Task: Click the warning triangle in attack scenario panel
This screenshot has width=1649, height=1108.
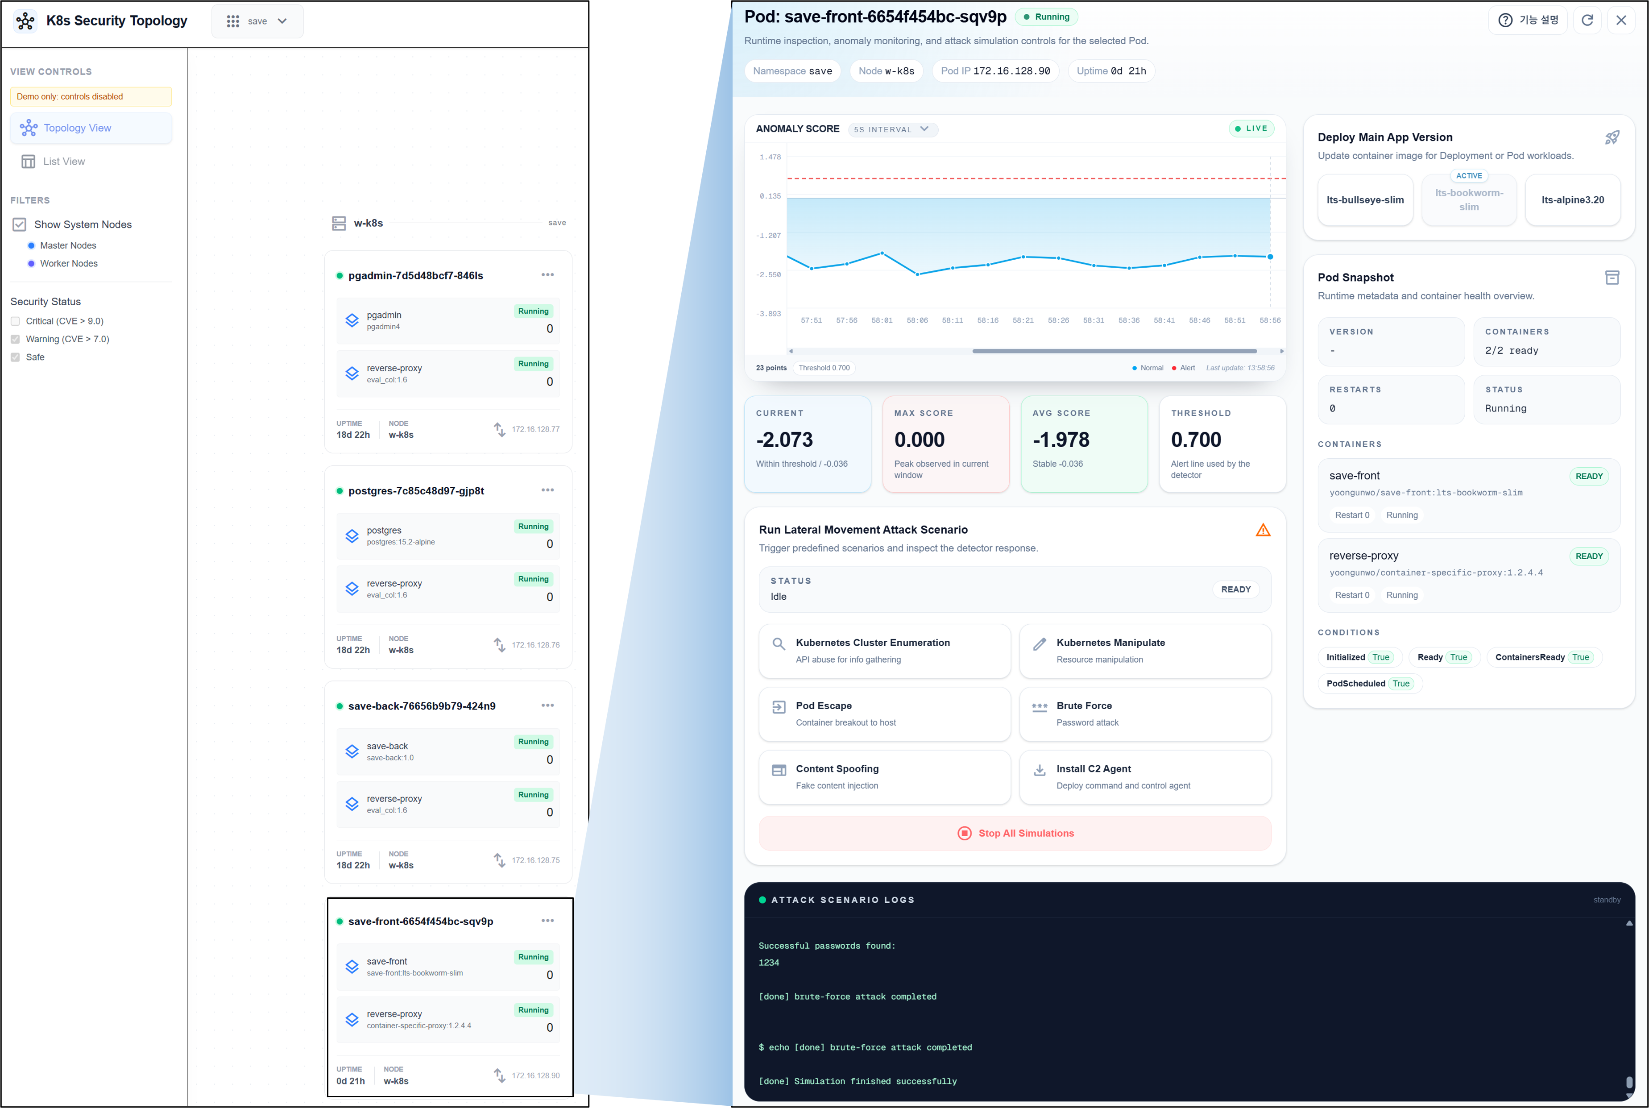Action: [x=1263, y=530]
